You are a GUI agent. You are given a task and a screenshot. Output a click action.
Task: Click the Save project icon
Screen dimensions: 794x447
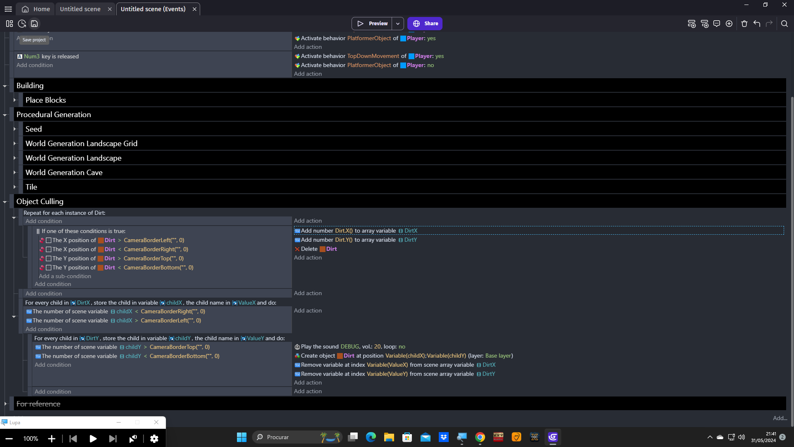pos(34,24)
